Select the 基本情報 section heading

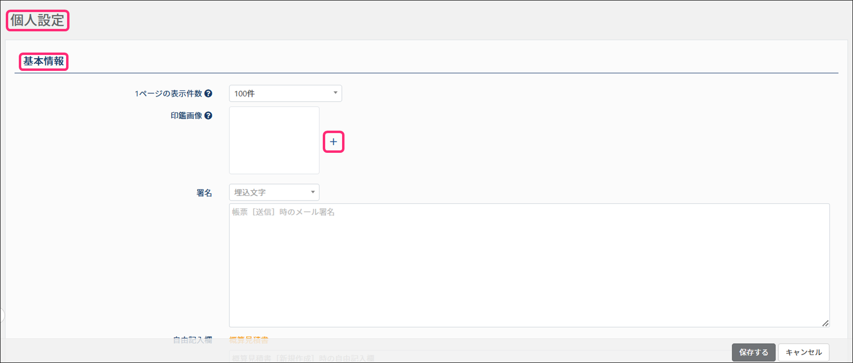click(x=44, y=62)
